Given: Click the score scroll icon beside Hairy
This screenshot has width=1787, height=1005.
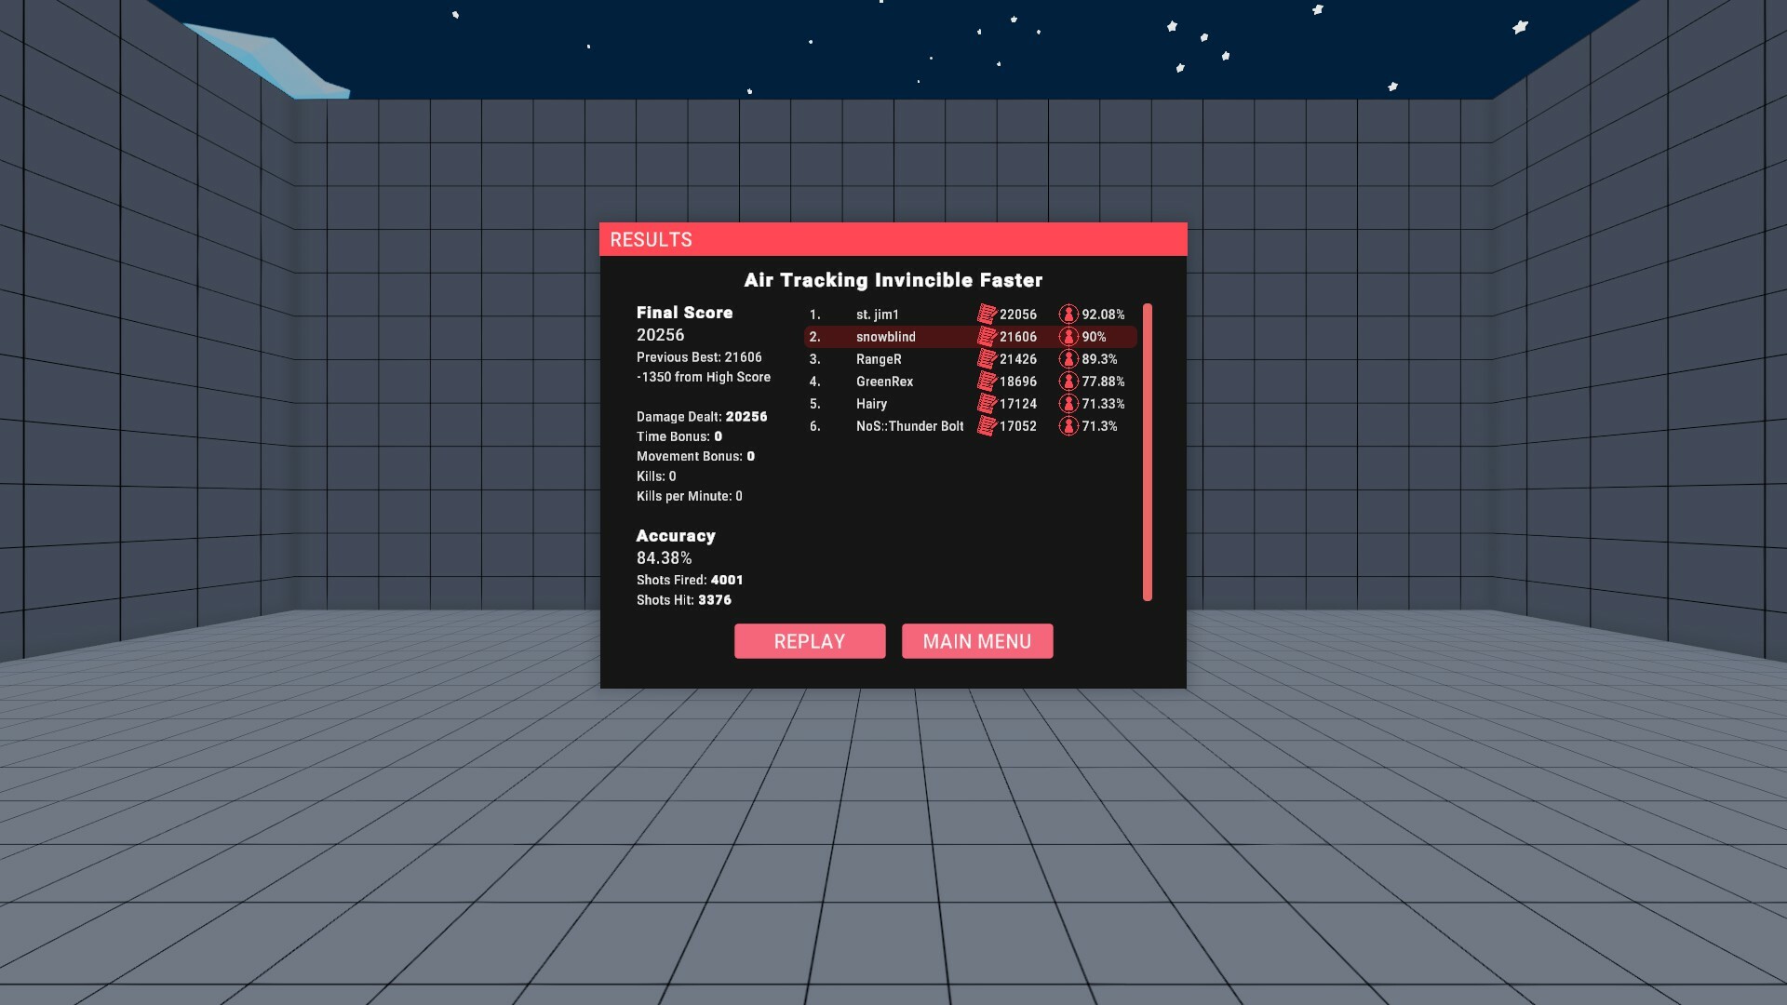Looking at the screenshot, I should point(987,404).
